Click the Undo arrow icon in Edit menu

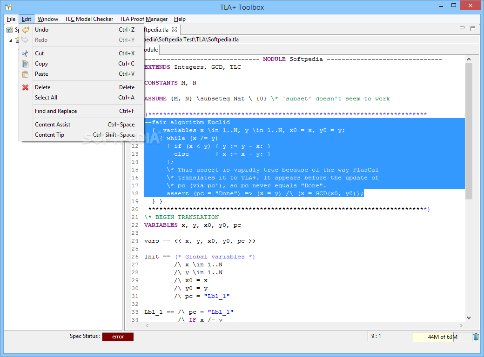(25, 30)
